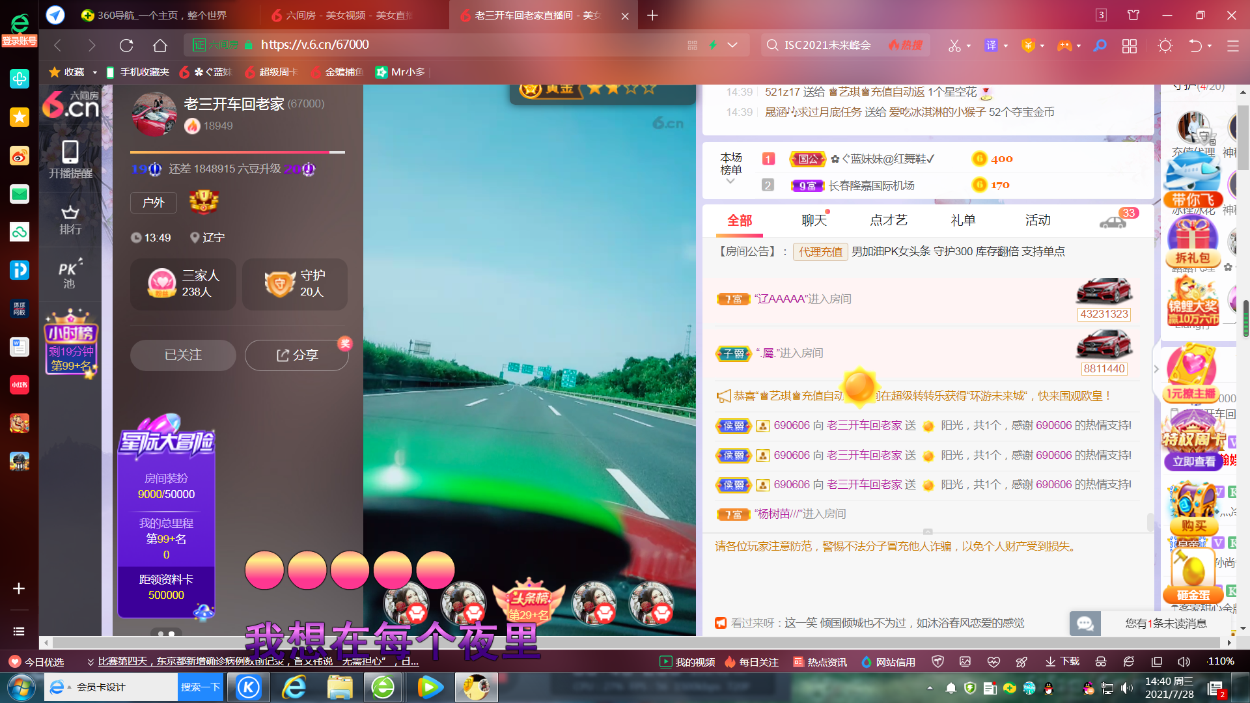Select the 户外 category tag
The image size is (1250, 703).
tap(154, 202)
